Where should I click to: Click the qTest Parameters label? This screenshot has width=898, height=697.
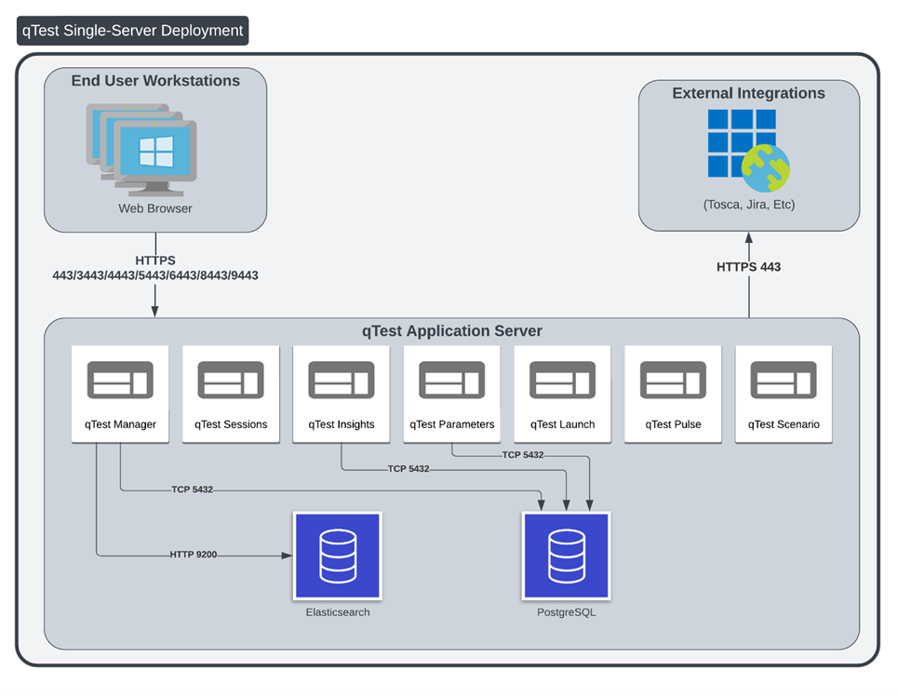pos(452,424)
